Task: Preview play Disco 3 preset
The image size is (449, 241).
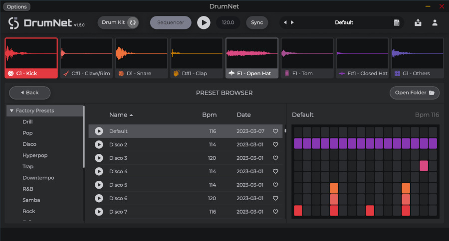Action: pos(99,158)
